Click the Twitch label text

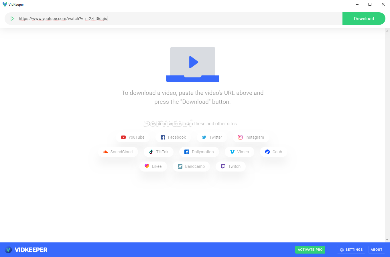click(x=235, y=166)
